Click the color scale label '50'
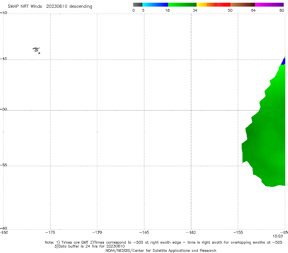 coord(230,10)
